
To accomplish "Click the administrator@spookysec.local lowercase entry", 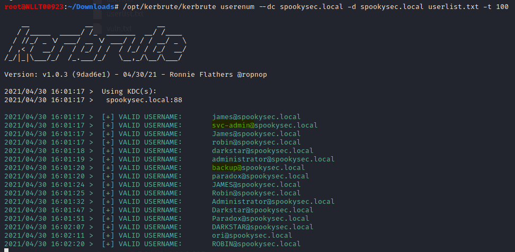I will click(x=273, y=159).
